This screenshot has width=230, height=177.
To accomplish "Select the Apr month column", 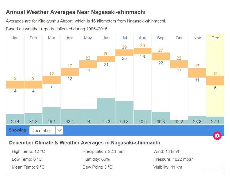I will pyautogui.click(x=70, y=38).
